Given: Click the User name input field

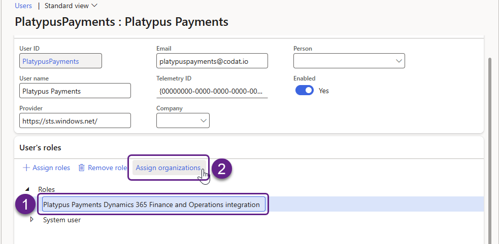Looking at the screenshot, I should (x=75, y=91).
